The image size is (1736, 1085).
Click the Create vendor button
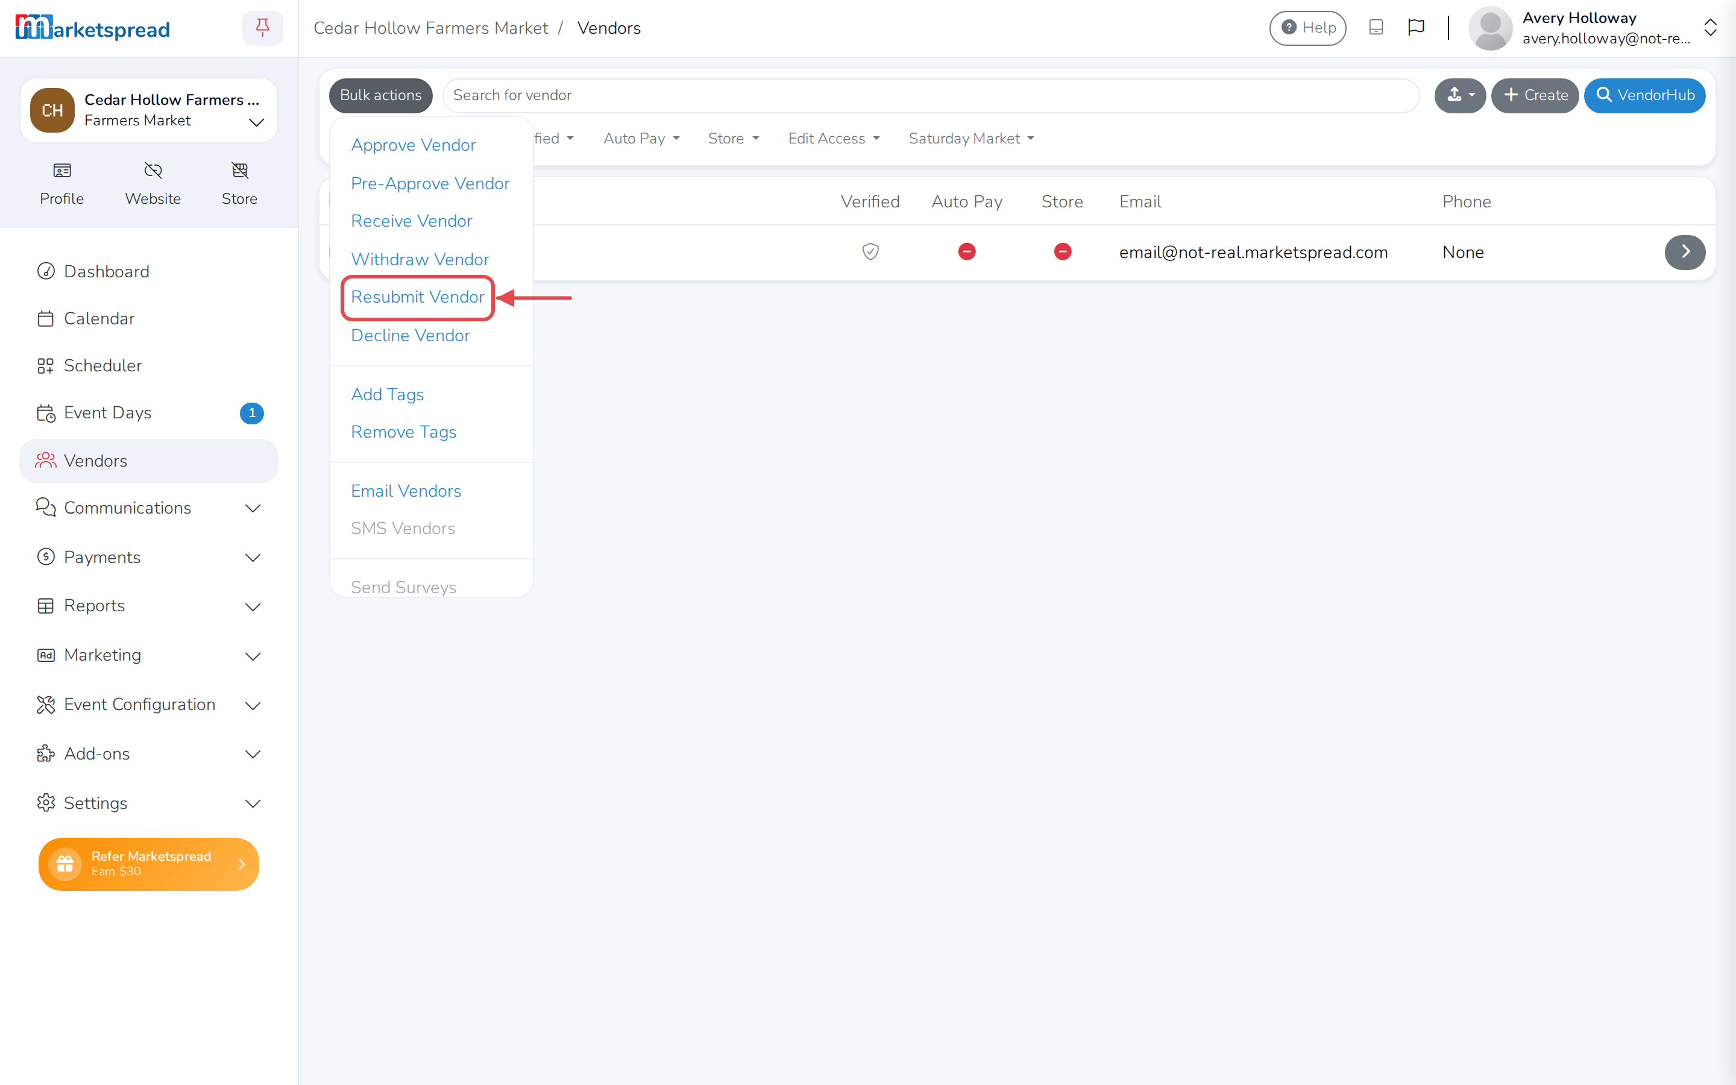pyautogui.click(x=1535, y=95)
